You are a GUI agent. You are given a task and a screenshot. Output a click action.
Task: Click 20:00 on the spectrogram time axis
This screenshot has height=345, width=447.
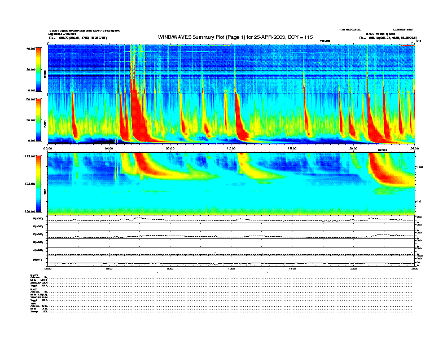(353, 148)
